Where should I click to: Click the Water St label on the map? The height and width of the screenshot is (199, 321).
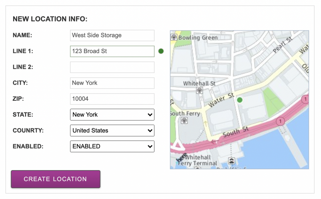[221, 100]
